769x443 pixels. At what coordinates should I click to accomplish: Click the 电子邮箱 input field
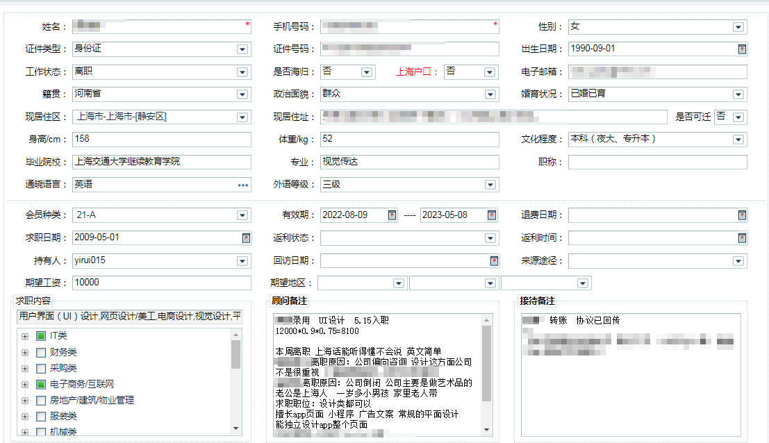coord(658,72)
